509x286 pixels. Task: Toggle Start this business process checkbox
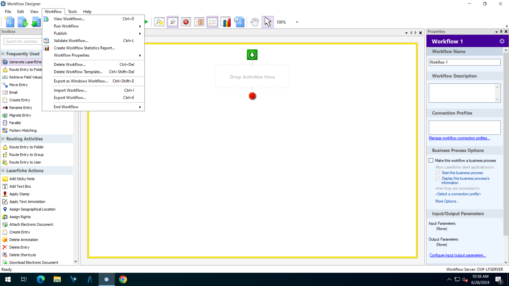437,173
